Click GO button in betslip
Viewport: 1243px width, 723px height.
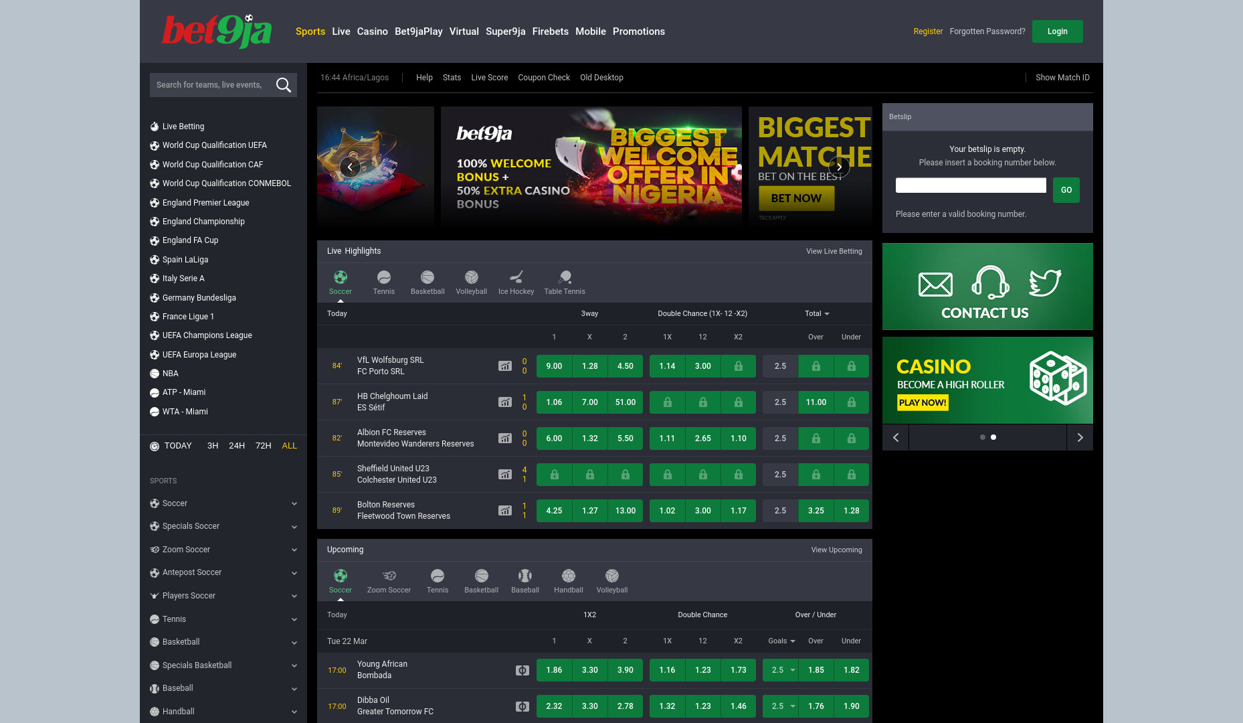tap(1066, 190)
